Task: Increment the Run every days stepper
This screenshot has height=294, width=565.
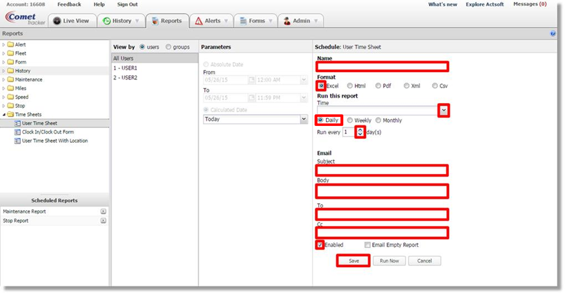Action: pyautogui.click(x=360, y=130)
